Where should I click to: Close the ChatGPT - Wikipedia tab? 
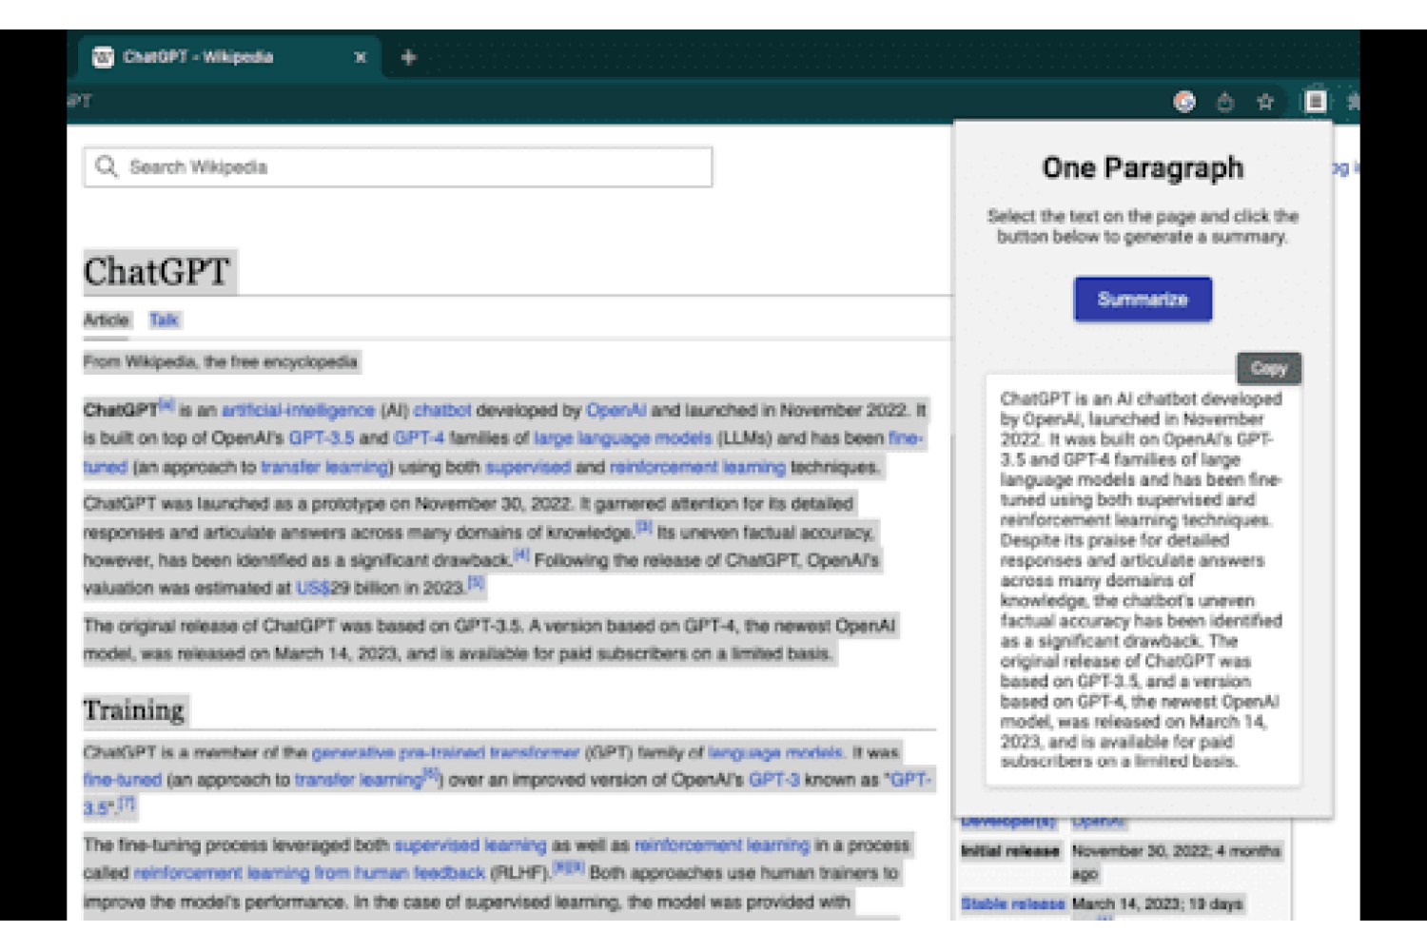coord(361,57)
